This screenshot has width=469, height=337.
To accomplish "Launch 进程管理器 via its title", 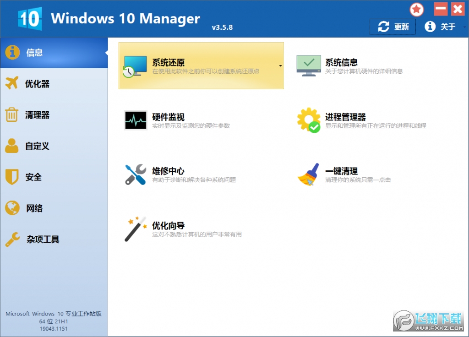I will point(345,117).
